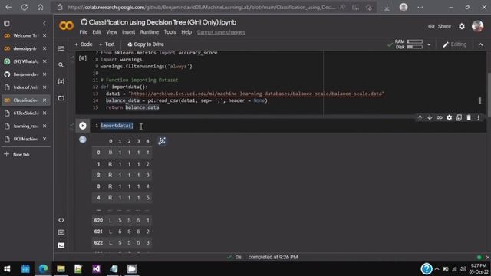Click the Cannot save changes link

221,32
